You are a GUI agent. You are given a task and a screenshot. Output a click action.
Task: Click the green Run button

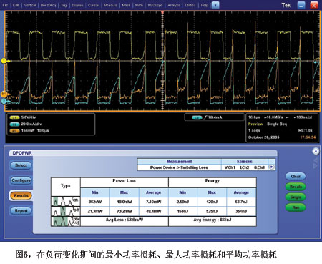[296, 207]
